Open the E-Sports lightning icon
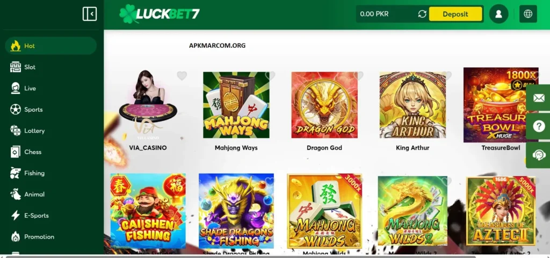Screen dimensions: 550x258 click(16, 216)
